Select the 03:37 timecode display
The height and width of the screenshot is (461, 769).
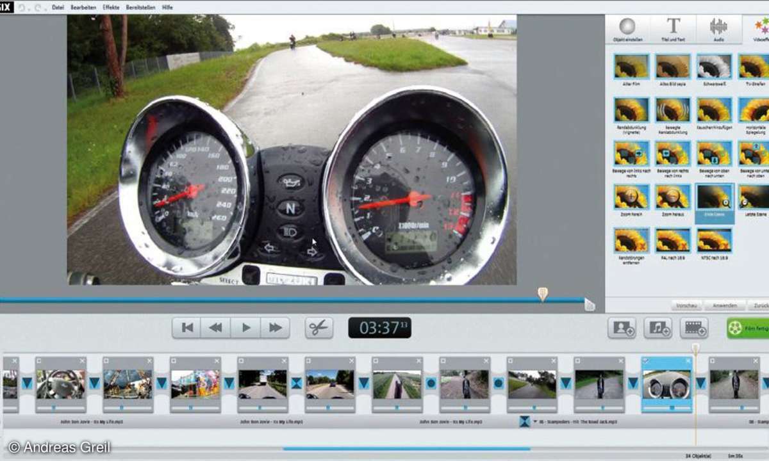(379, 328)
